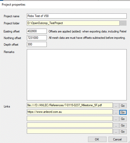Browse for file on fourth link row
This screenshot has width=130, height=143.
pyautogui.click(x=116, y=126)
